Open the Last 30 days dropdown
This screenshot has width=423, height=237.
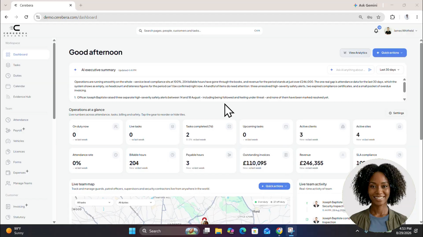pos(390,70)
